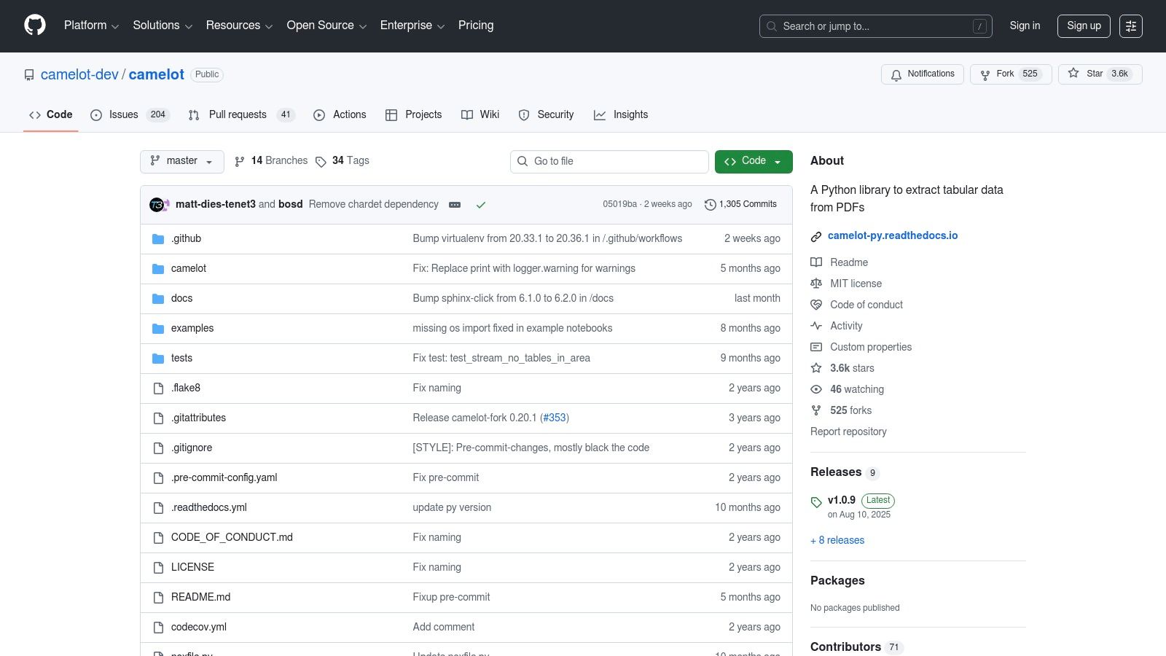Expand the green Code dropdown button
This screenshot has width=1166, height=656.
point(753,161)
